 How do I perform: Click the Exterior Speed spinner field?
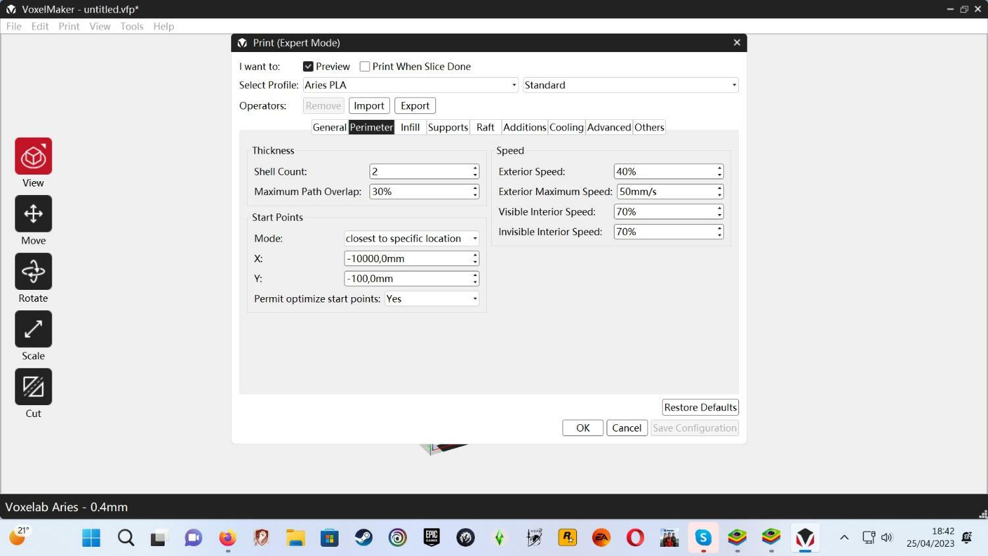point(664,172)
